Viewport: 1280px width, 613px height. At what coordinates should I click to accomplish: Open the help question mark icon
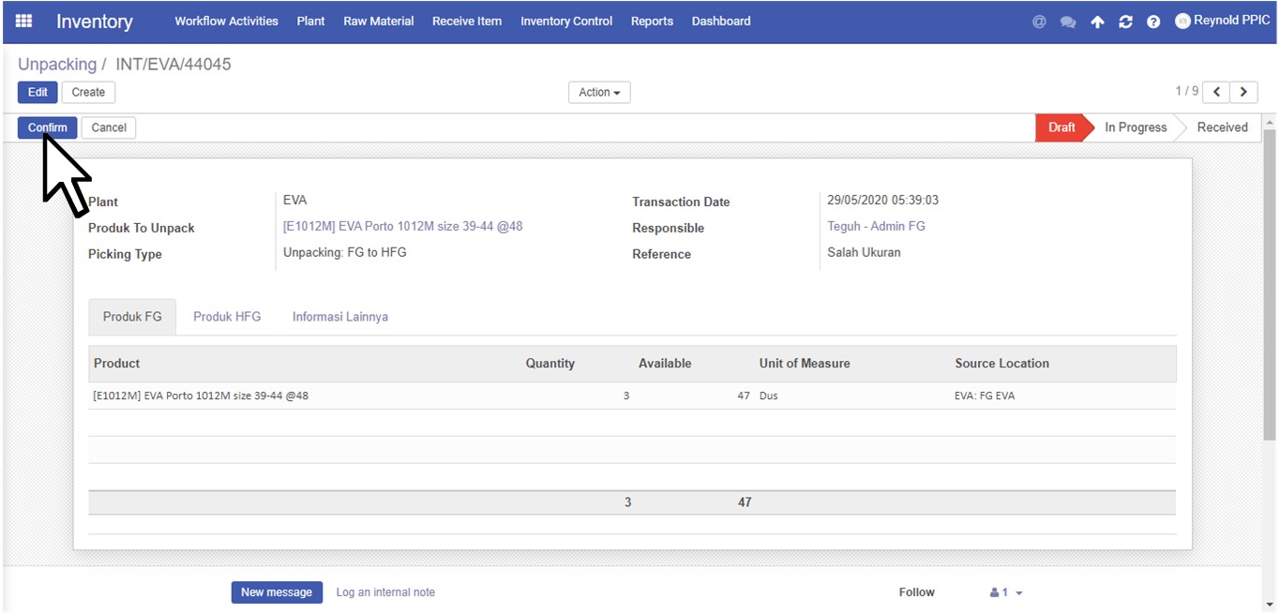click(1153, 22)
